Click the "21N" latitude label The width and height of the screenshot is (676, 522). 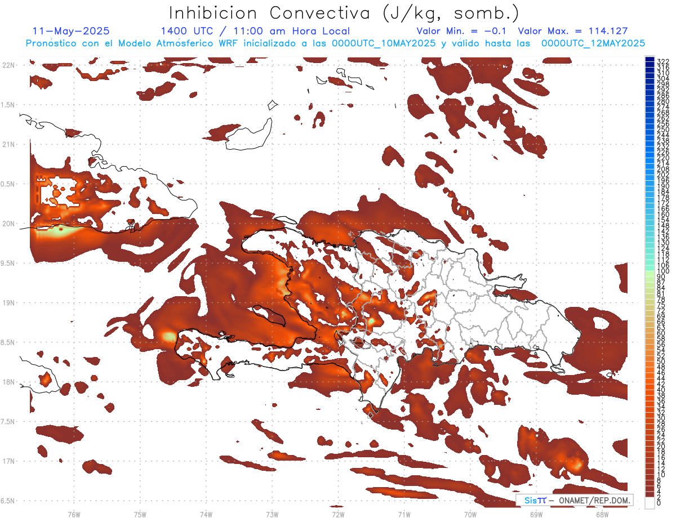[8, 144]
